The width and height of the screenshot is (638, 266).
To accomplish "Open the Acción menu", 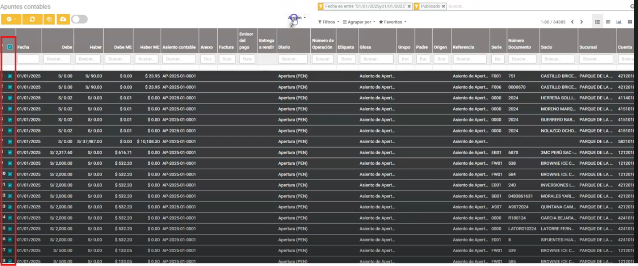I will (297, 18).
